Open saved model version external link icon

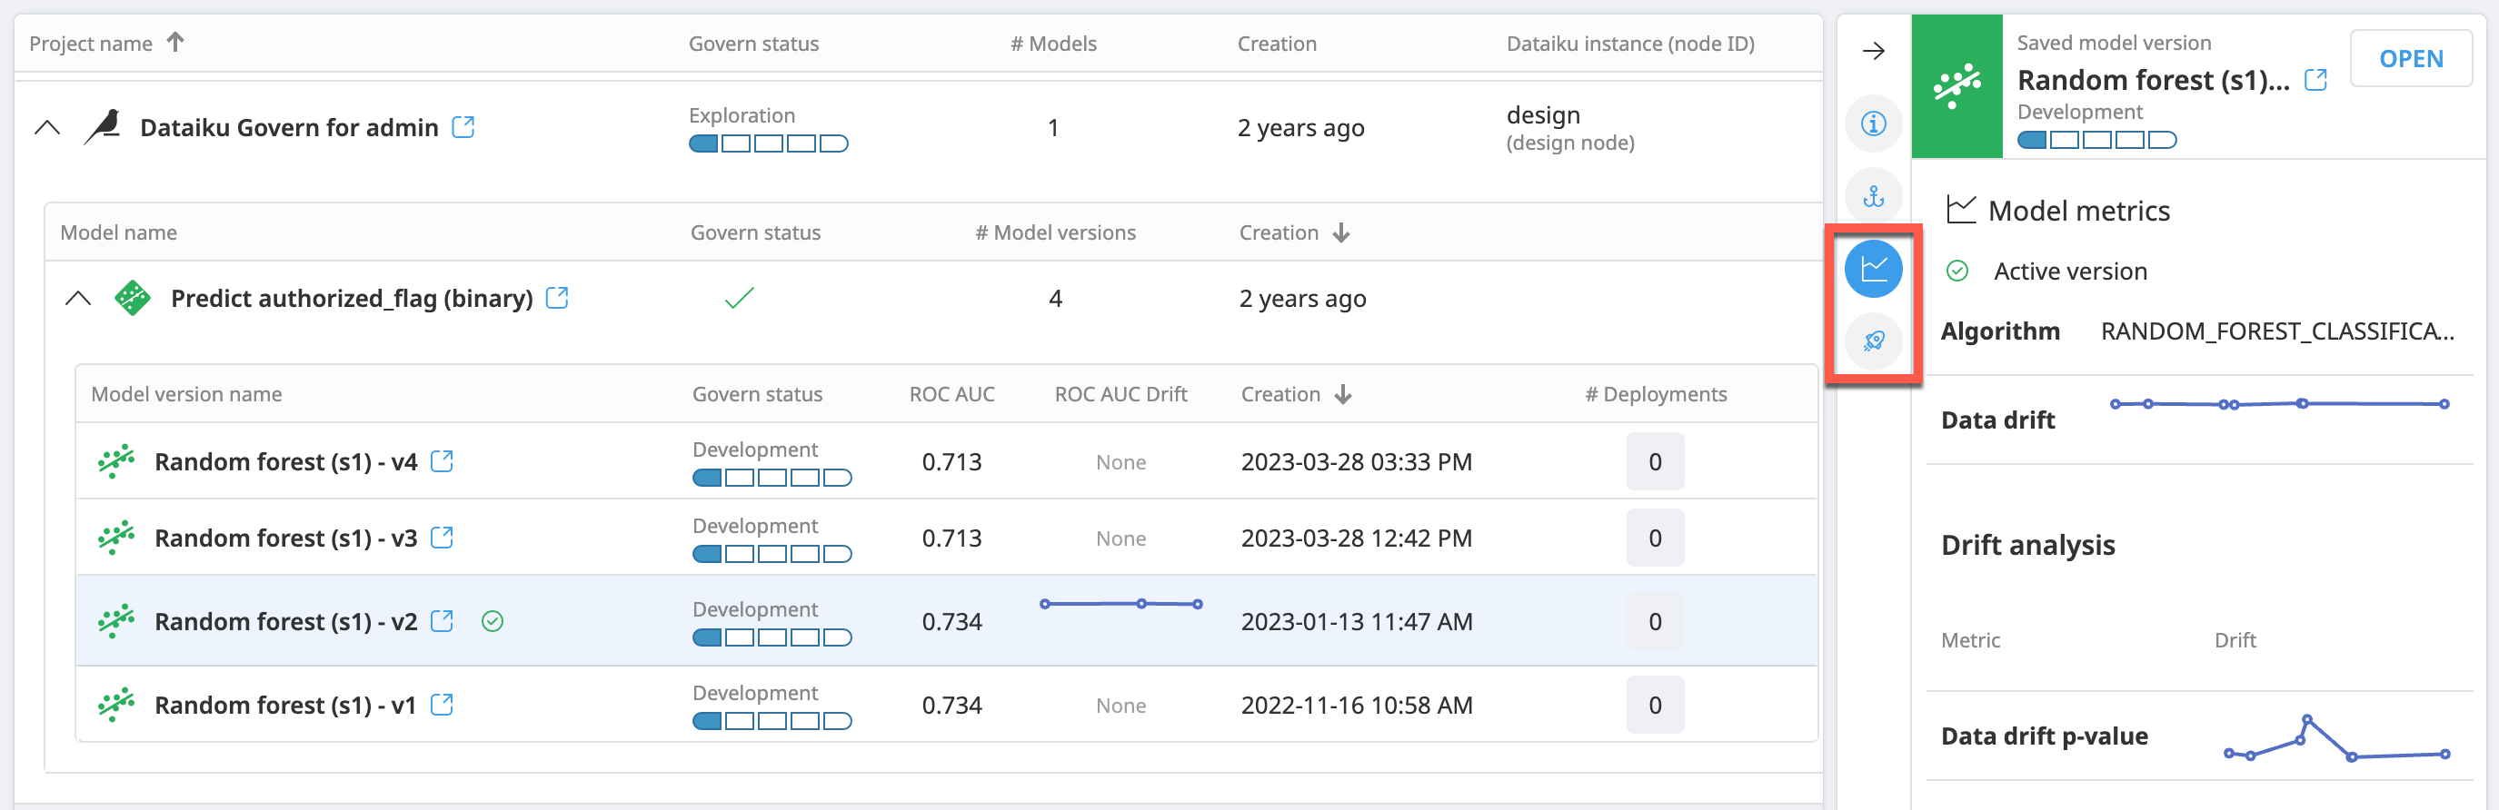tap(2315, 81)
